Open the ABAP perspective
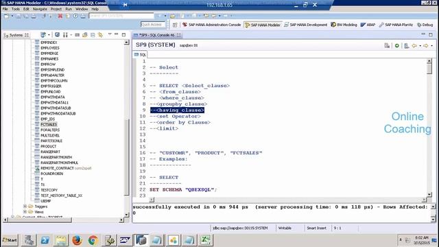The height and width of the screenshot is (247, 439). (x=368, y=25)
